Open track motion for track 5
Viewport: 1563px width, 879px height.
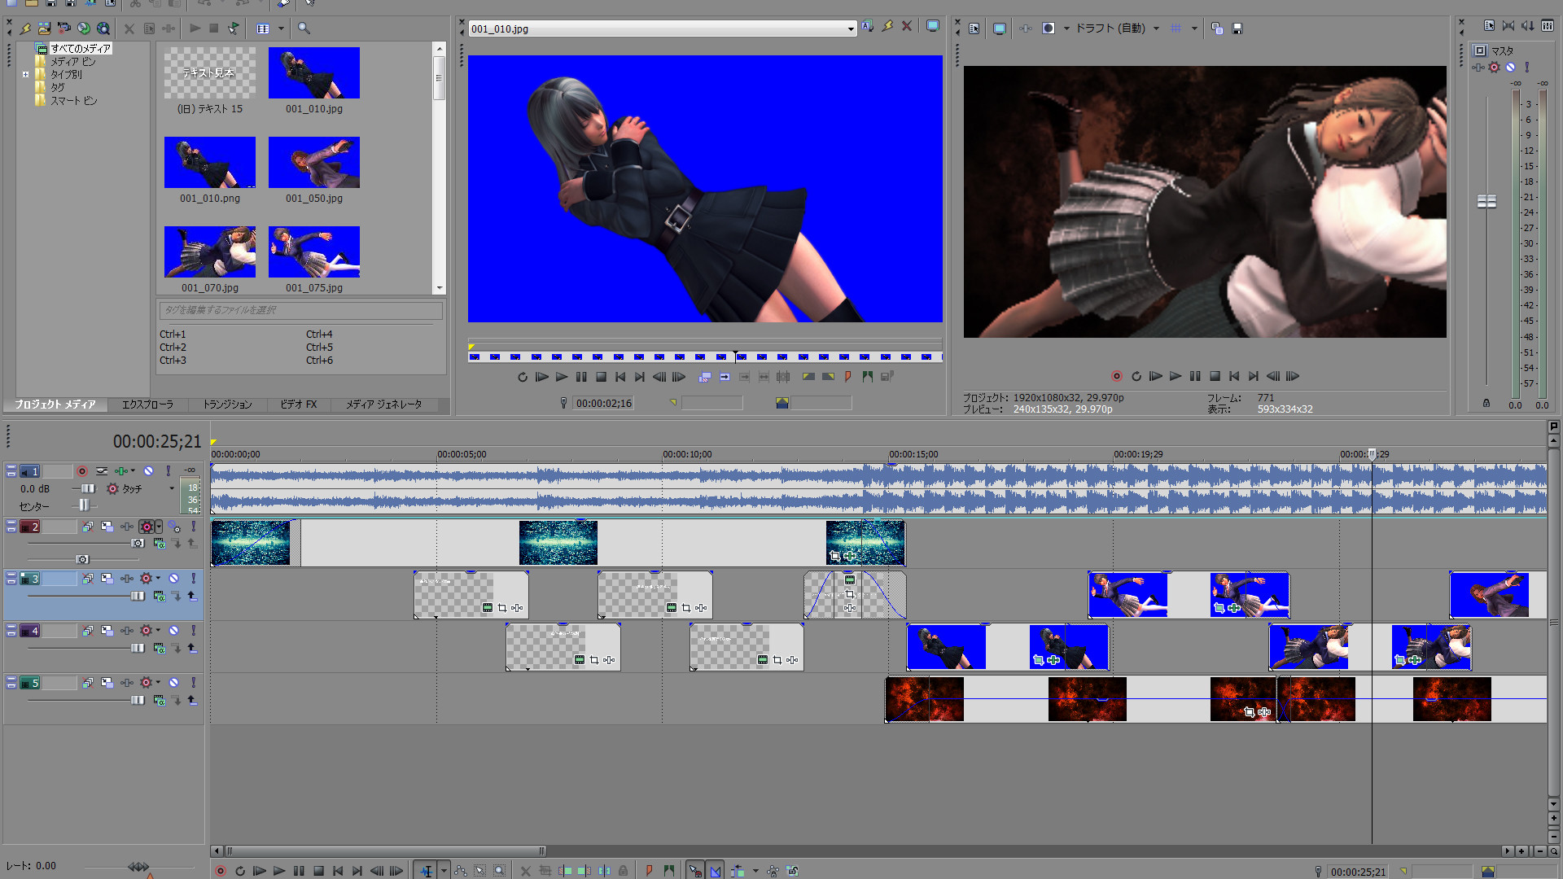[x=107, y=683]
